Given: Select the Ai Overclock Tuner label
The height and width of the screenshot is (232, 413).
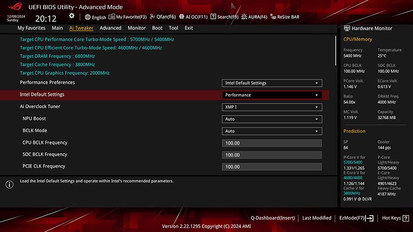Looking at the screenshot, I should [x=40, y=106].
